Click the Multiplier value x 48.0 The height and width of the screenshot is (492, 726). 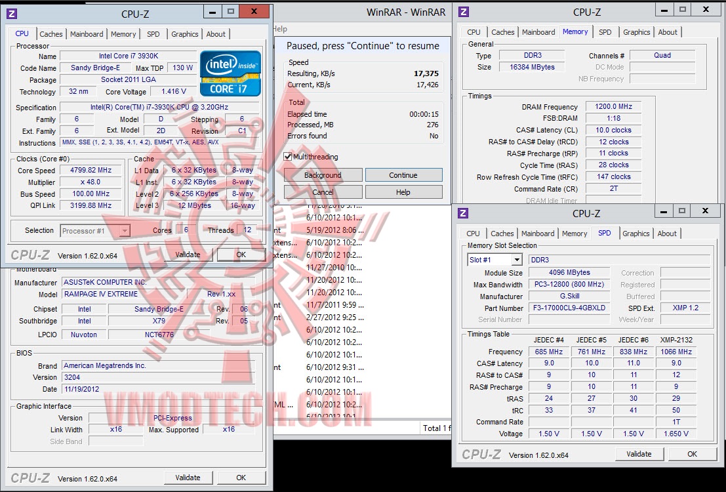click(x=91, y=182)
